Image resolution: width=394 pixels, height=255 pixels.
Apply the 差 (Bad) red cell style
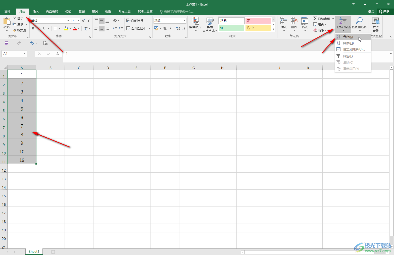click(258, 21)
